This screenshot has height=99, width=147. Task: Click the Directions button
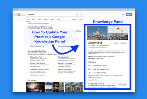tap(123, 43)
